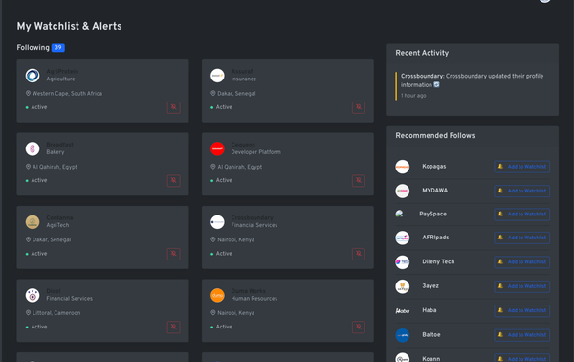The width and height of the screenshot is (574, 362).
Task: Click the red Cequens logo
Action: click(217, 148)
